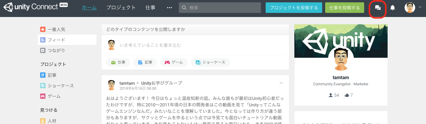Expand the account dropdown arrow

(420, 8)
